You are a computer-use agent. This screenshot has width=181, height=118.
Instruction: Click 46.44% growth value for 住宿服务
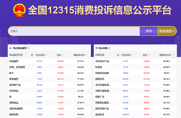[61, 61]
